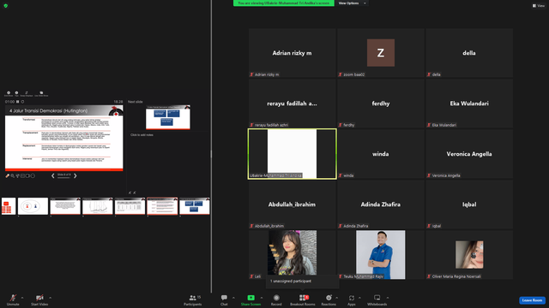Select the red grid slide thumbnail in filmstrip
The image size is (549, 308).
pos(9,206)
